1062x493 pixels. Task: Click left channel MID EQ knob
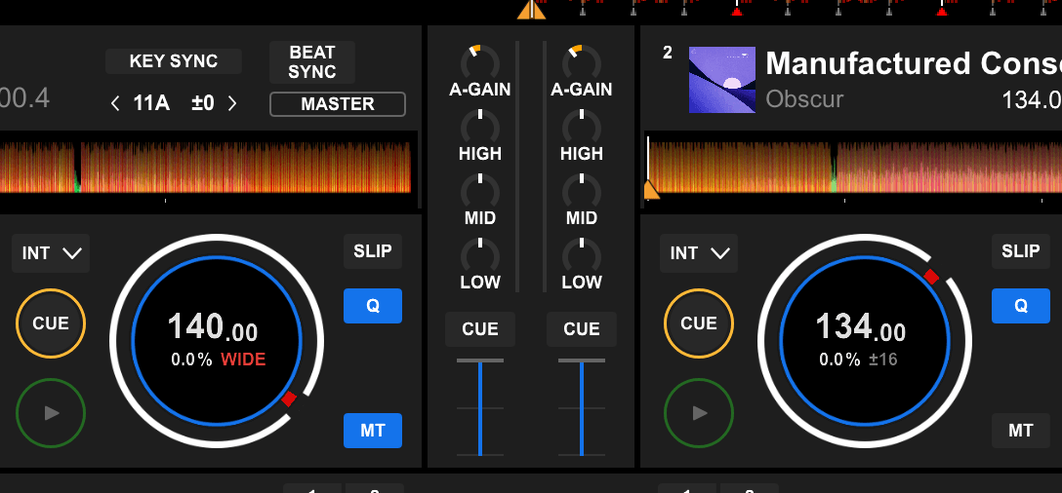[x=480, y=191]
